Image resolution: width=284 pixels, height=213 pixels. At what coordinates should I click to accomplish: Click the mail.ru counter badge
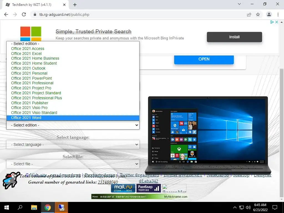(x=123, y=188)
